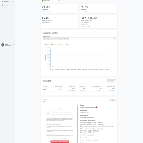Open the Fulfilled Order conversion dropdown

point(50,1)
